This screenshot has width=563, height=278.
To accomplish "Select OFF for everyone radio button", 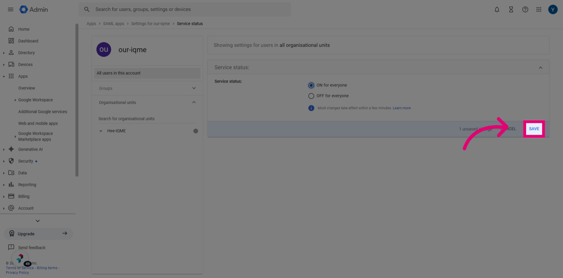I will pos(311,96).
